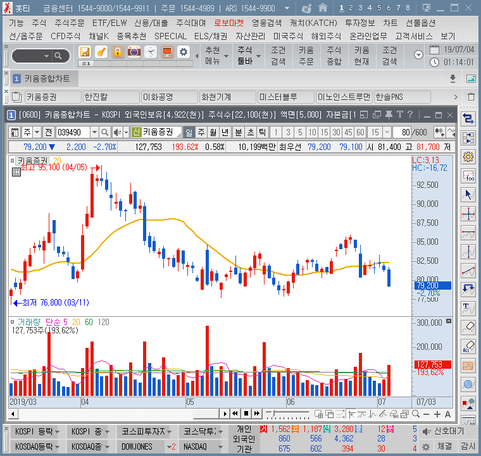The width and height of the screenshot is (481, 456).
Task: Switch to the 키움종합차트 tab
Action: pyautogui.click(x=44, y=79)
